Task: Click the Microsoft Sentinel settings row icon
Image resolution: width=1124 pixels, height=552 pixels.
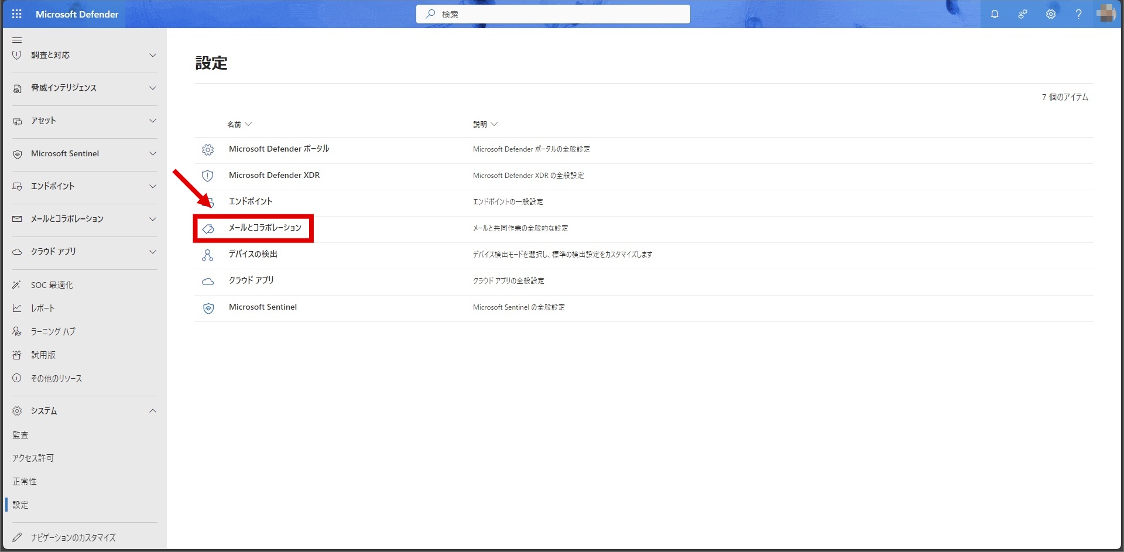Action: point(208,308)
